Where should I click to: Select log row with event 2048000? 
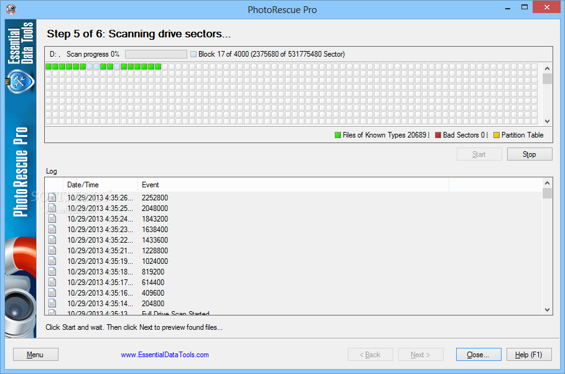point(294,208)
